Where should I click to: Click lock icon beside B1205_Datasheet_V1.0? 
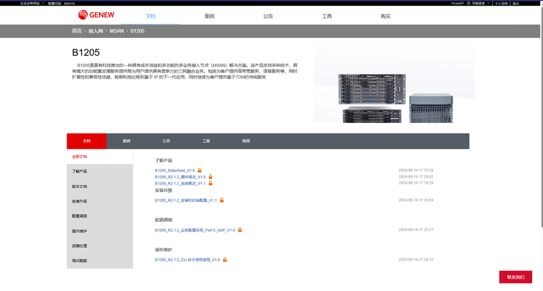[x=200, y=170]
